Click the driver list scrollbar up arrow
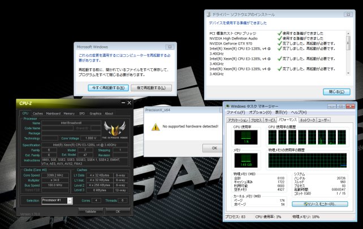Viewport: 363px width, 229px height. tap(348, 33)
